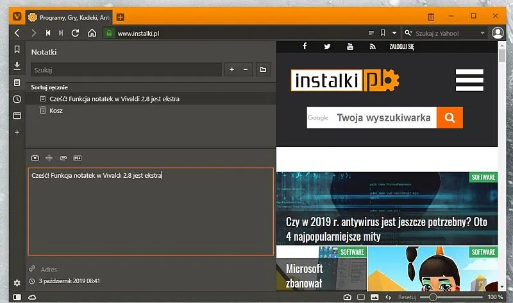513x303 pixels.
Task: Add a web panel with plus
Action: click(17, 132)
